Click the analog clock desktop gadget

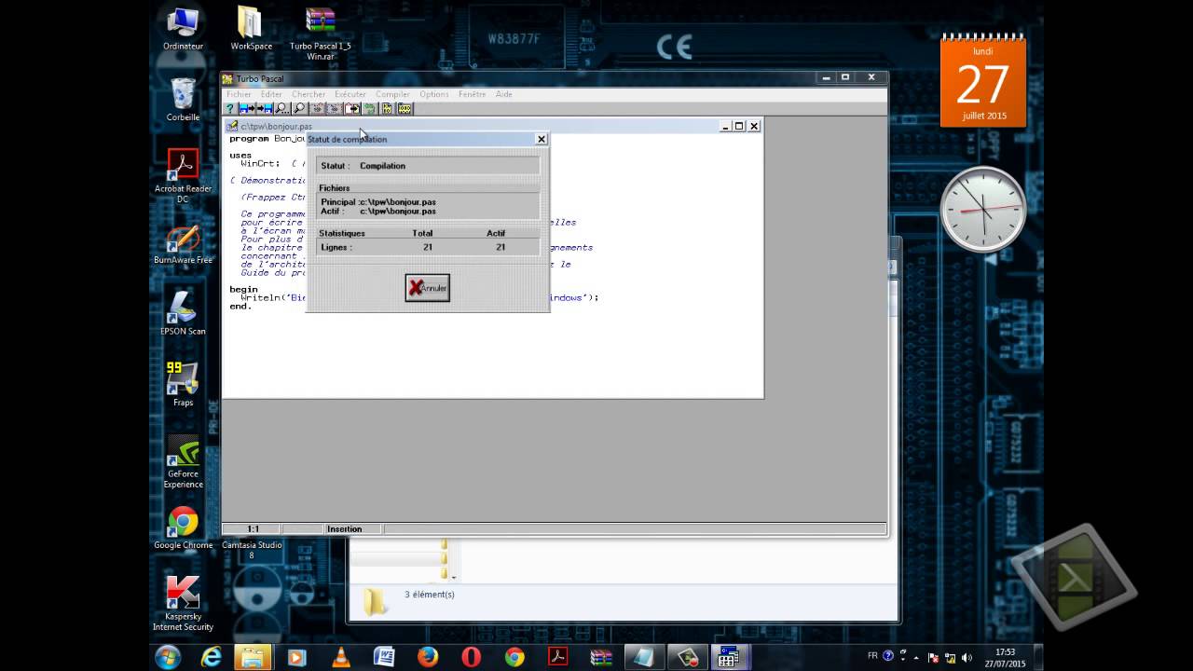(x=983, y=209)
